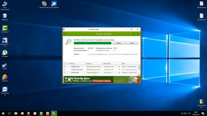Open File Explorer from the taskbar
This screenshot has height=116, width=207.
[x=16, y=113]
